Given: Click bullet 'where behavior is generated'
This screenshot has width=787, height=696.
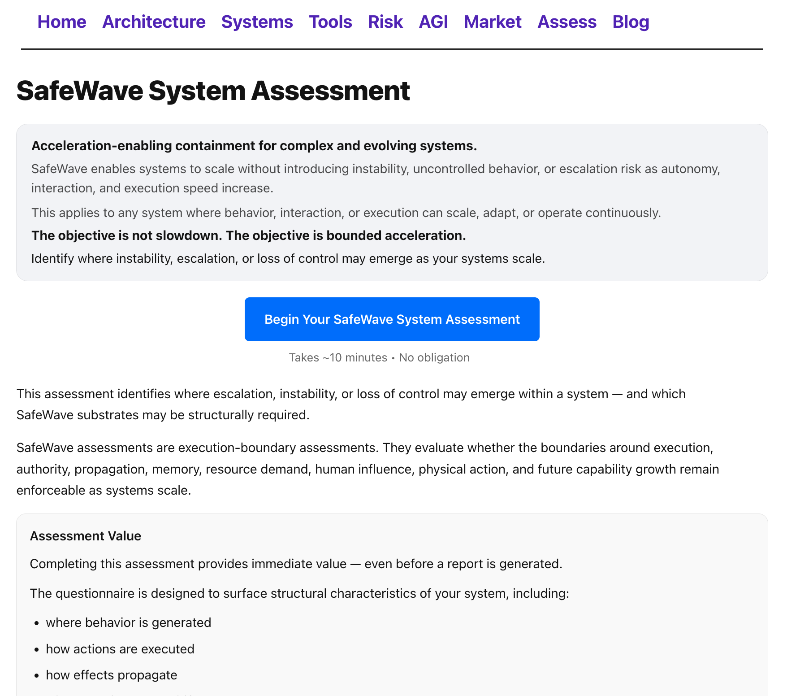Looking at the screenshot, I should click(x=129, y=622).
